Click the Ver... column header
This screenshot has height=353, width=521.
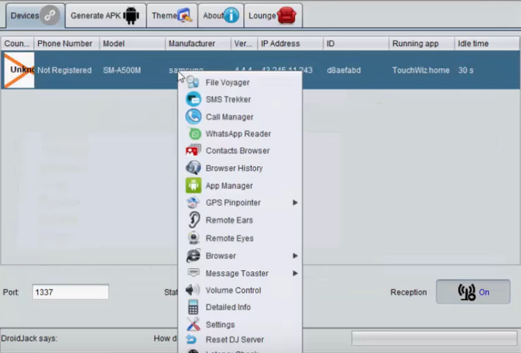244,43
